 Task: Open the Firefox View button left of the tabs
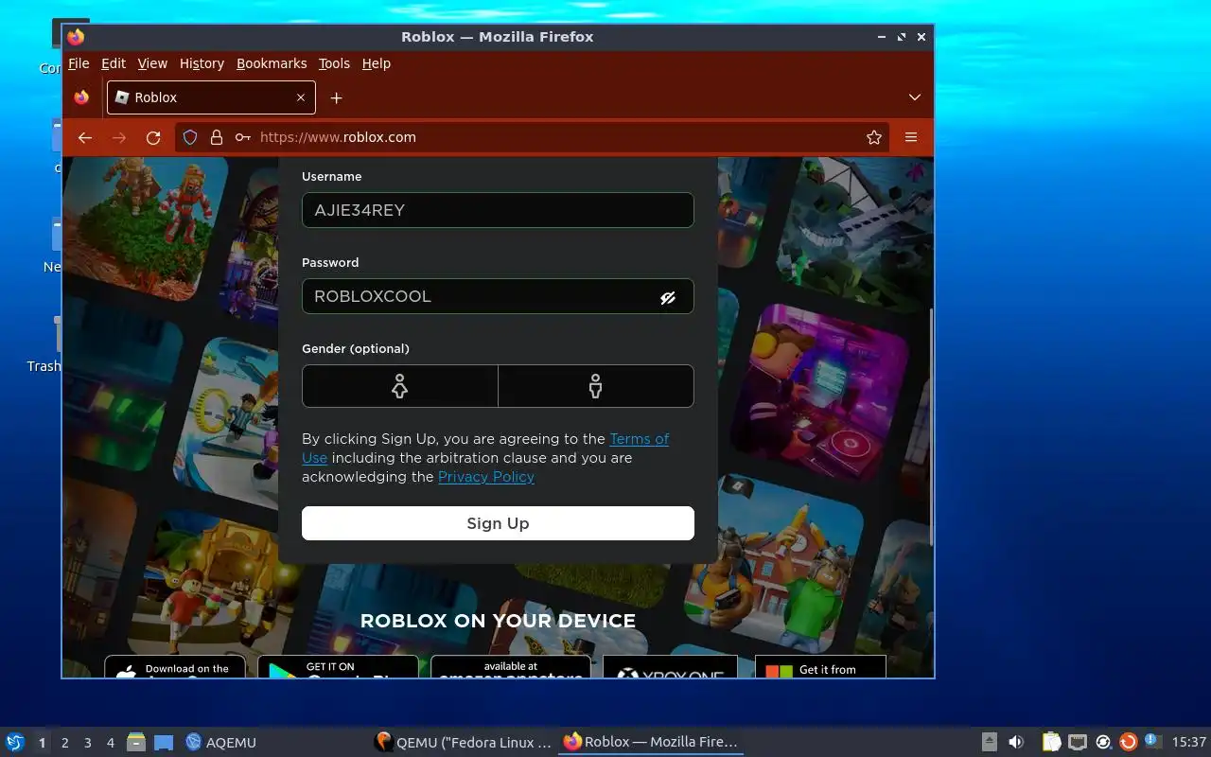coord(81,97)
